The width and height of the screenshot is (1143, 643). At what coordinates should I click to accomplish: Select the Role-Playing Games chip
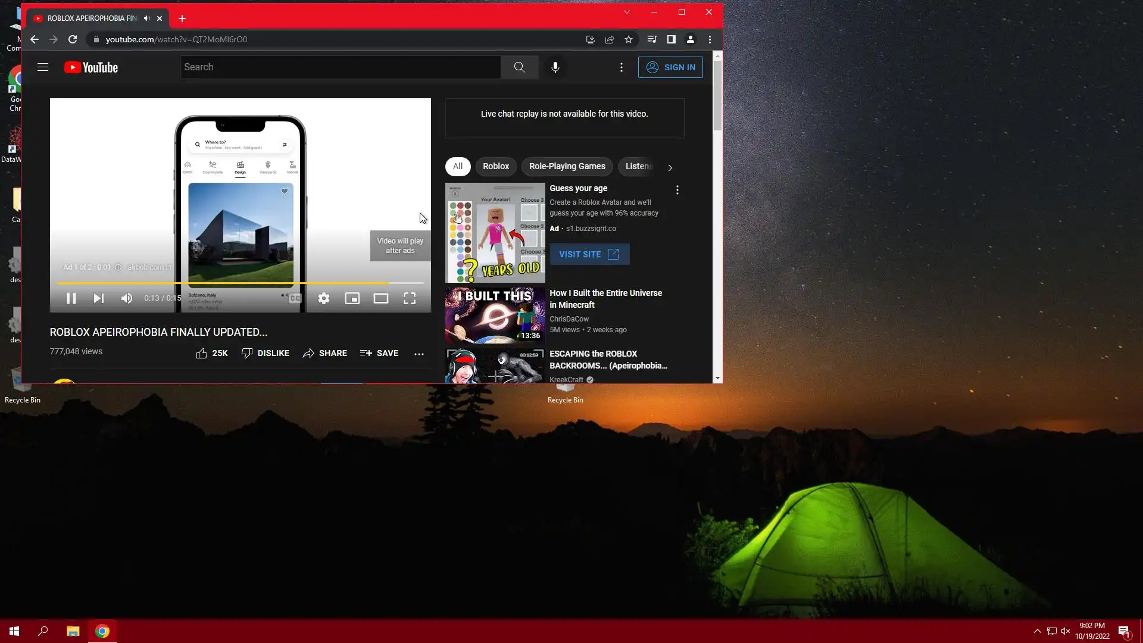point(567,167)
